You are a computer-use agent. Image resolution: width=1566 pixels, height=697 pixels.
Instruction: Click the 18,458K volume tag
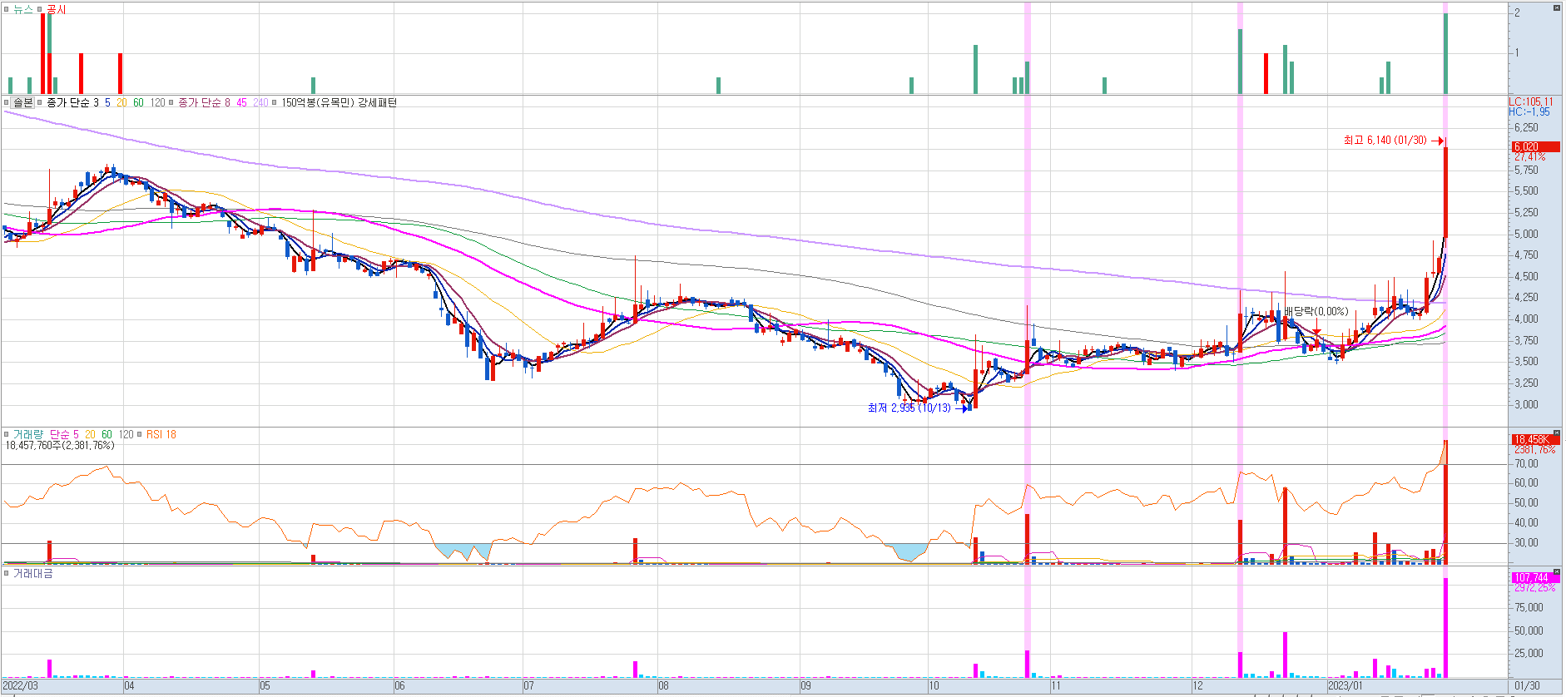pyautogui.click(x=1535, y=439)
